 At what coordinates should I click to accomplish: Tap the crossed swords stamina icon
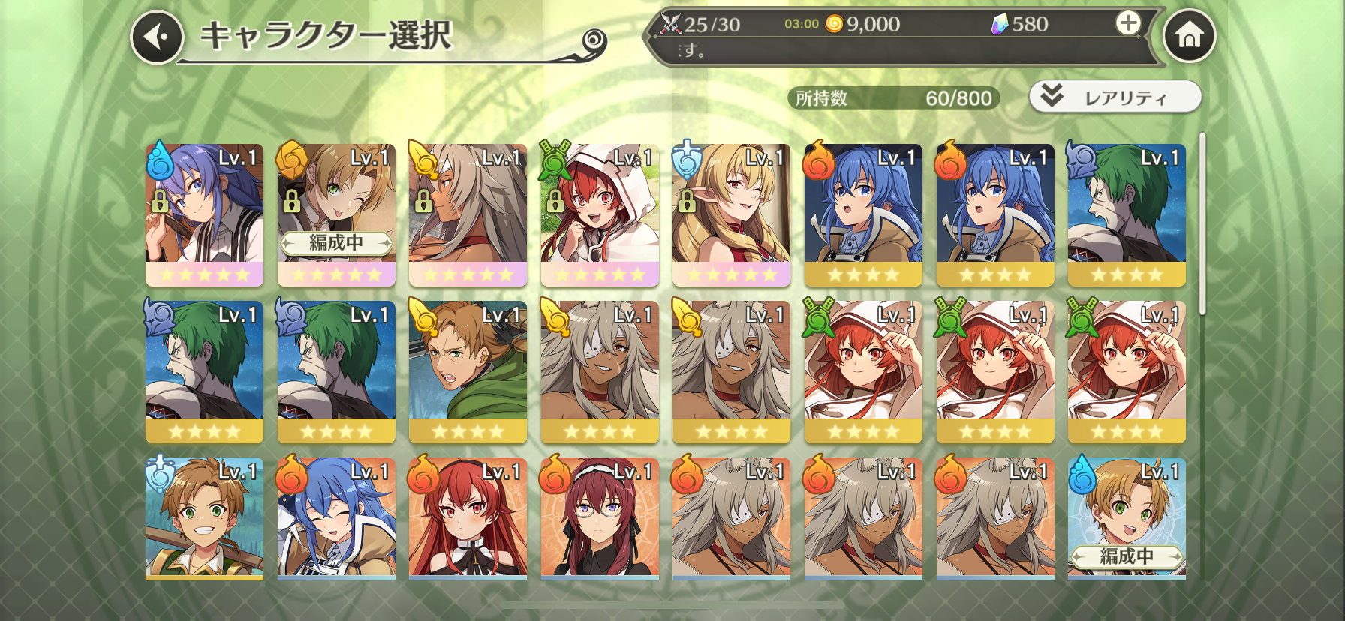coord(670,24)
